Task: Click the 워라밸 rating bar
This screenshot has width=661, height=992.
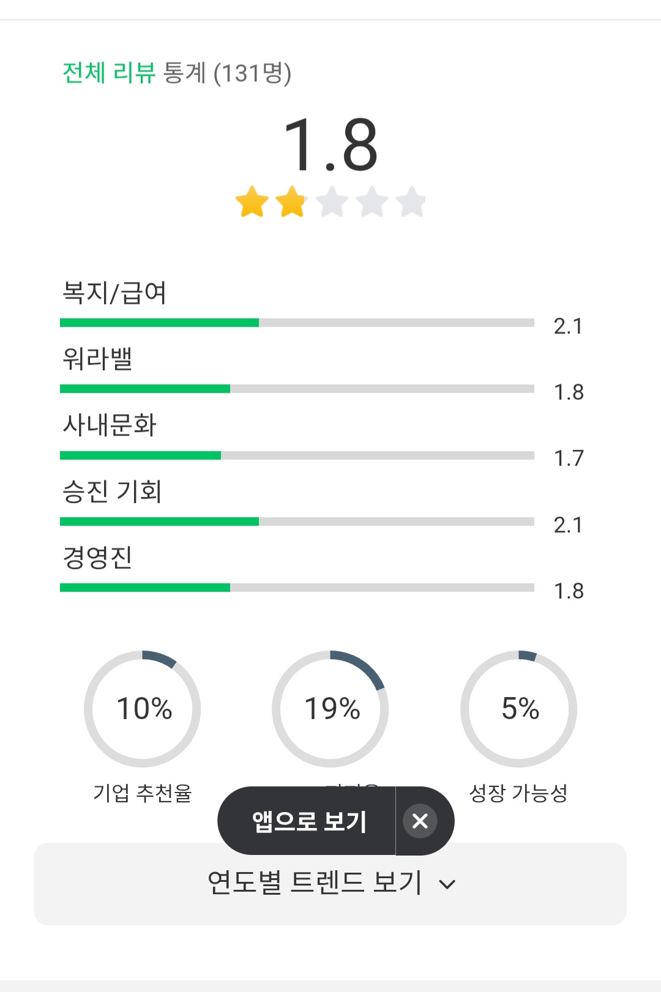Action: (x=297, y=389)
